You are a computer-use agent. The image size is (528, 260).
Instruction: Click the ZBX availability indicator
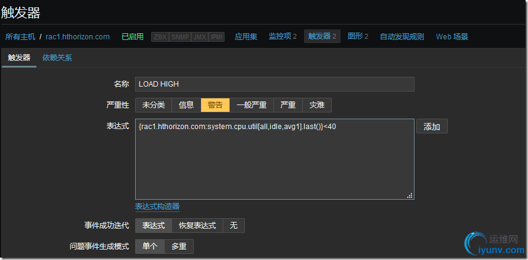[x=160, y=37]
